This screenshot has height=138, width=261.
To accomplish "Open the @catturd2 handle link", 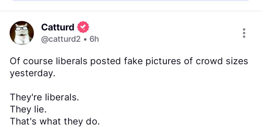I will [61, 39].
